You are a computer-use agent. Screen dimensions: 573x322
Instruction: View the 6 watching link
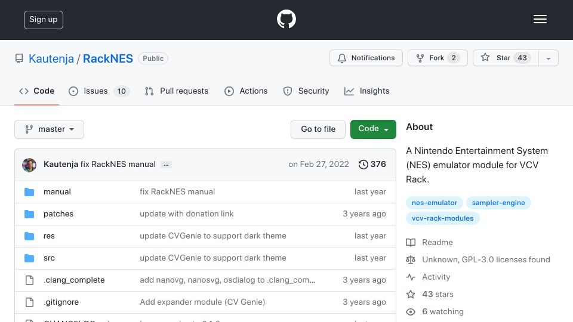click(x=435, y=312)
